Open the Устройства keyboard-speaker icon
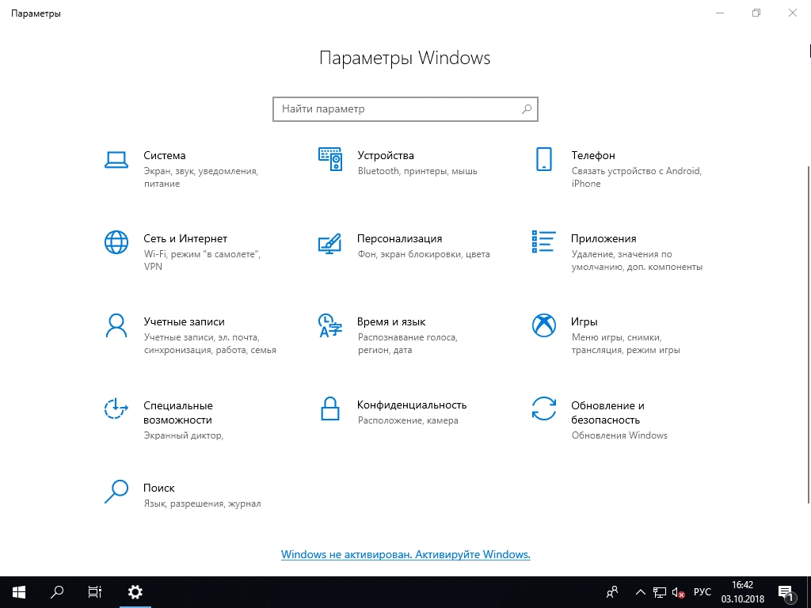Image resolution: width=811 pixels, height=608 pixels. (330, 159)
